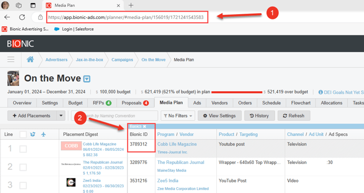Image resolution: width=364 pixels, height=193 pixels.
Task: Open the Advertisers breadcrumb
Action: [57, 60]
